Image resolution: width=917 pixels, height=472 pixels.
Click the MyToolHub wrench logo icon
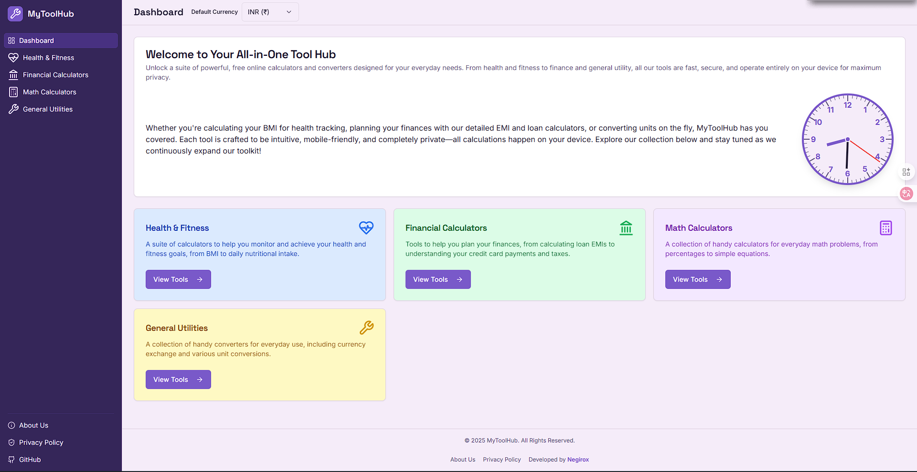(x=15, y=14)
